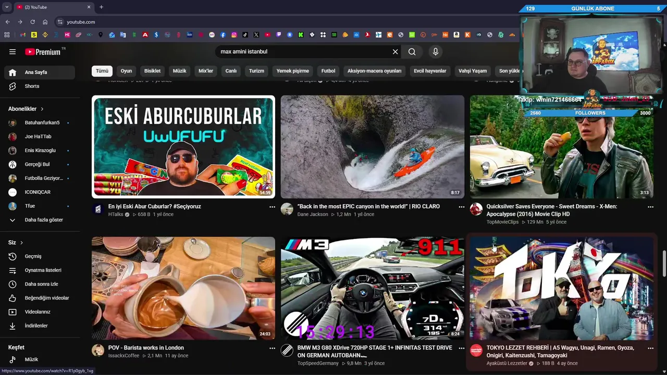
Task: Go back with the browser back arrow
Action: point(7,22)
